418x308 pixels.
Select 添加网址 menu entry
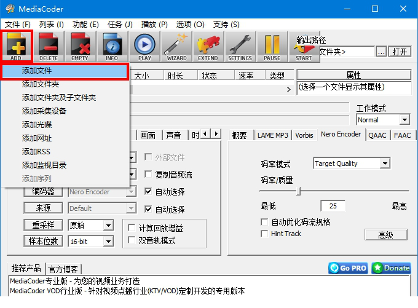point(65,138)
